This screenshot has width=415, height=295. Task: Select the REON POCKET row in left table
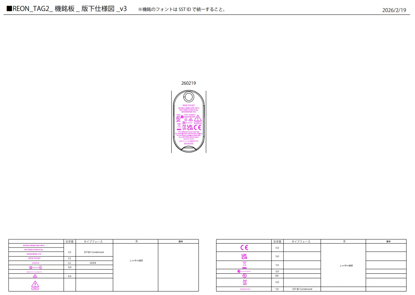36,258
